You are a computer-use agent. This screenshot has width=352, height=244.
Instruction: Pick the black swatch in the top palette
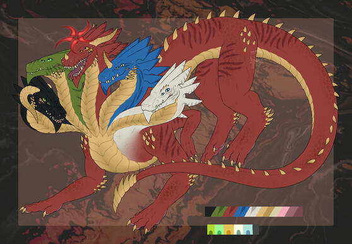210,212
